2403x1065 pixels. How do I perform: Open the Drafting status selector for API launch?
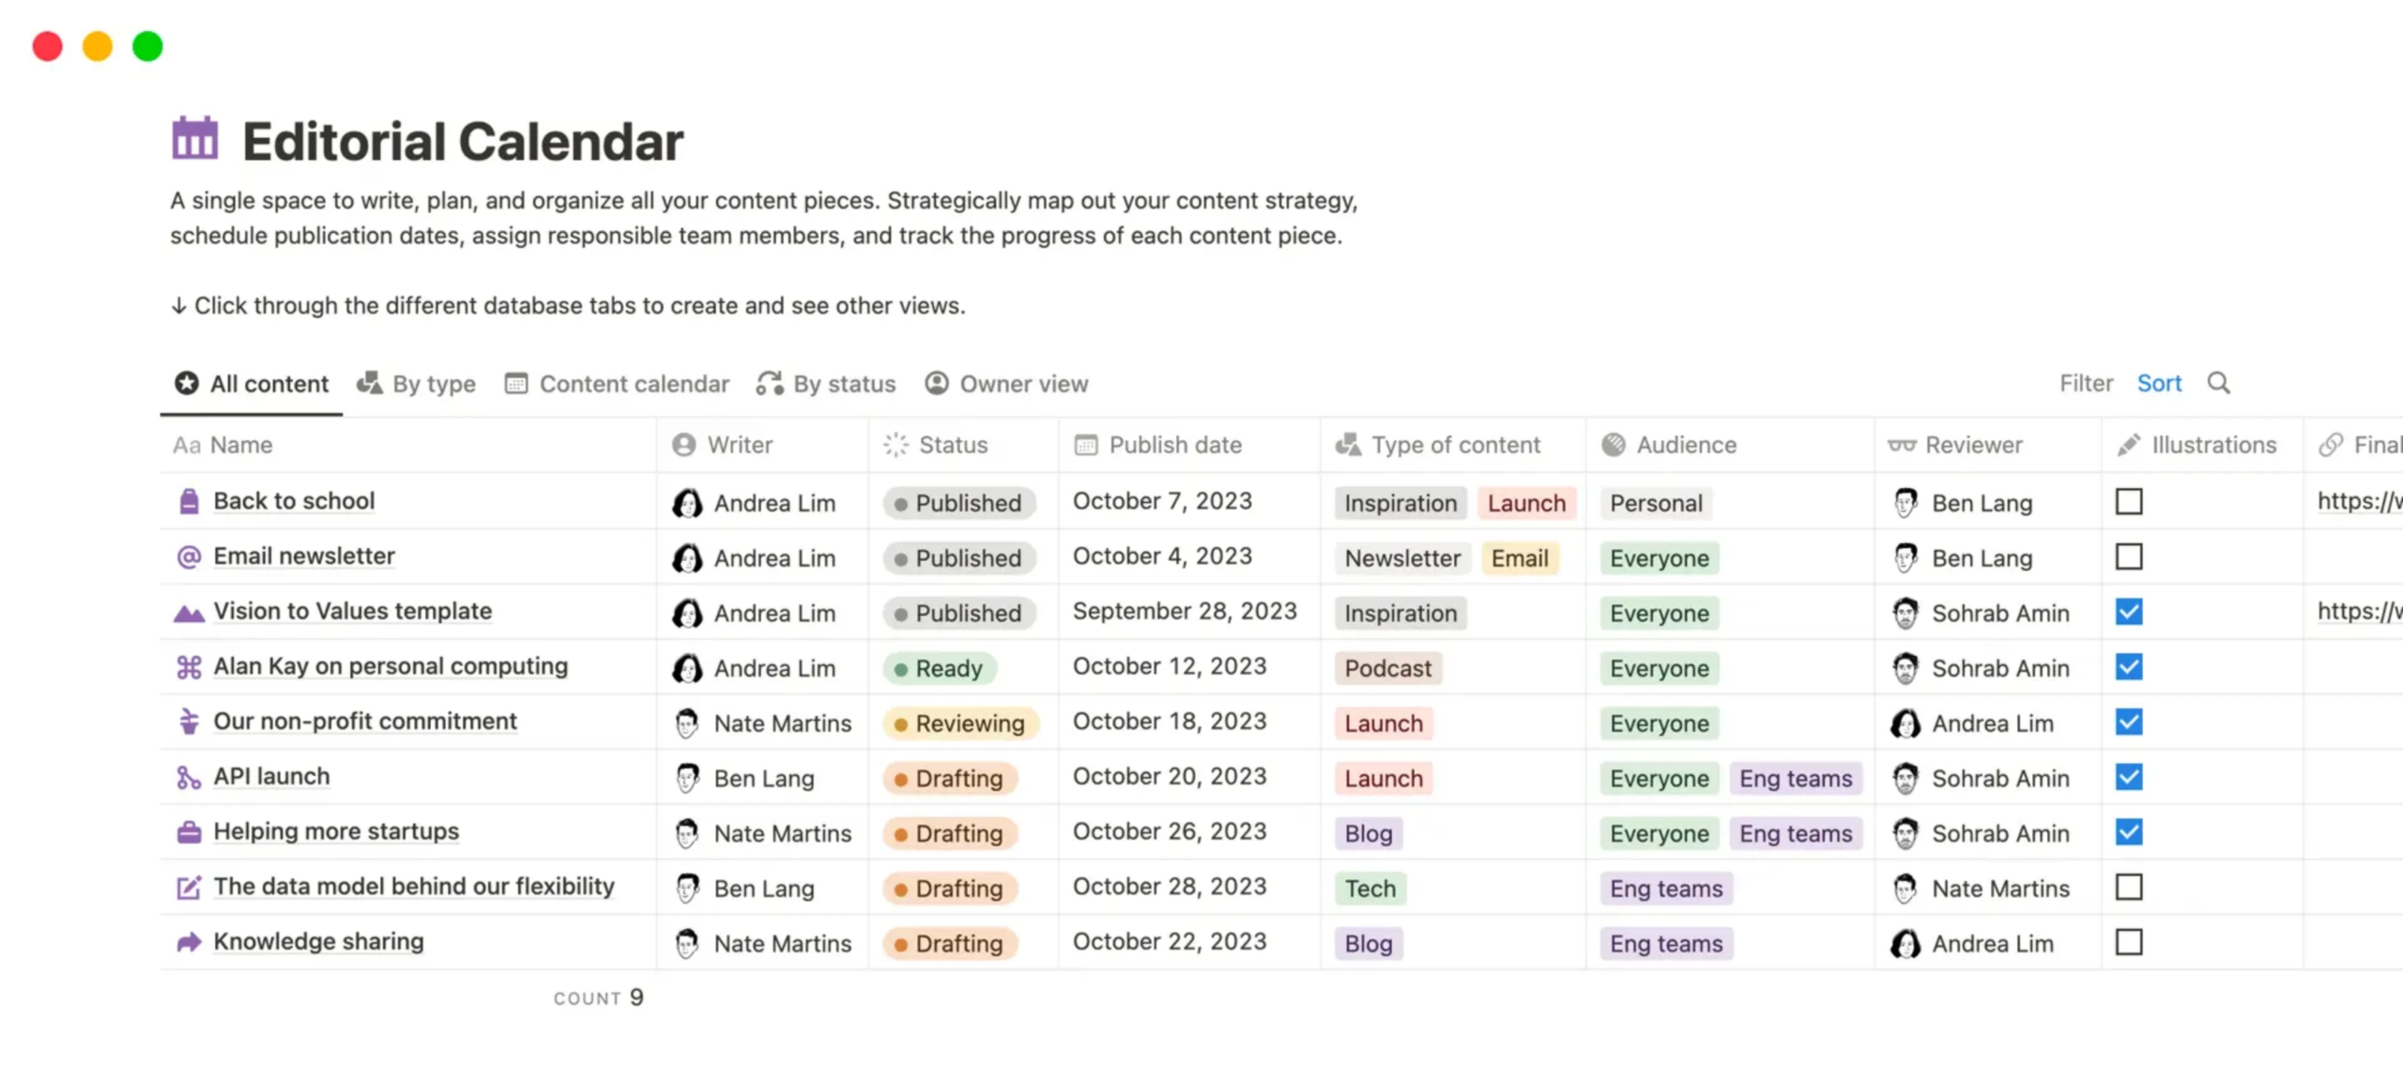pos(950,778)
